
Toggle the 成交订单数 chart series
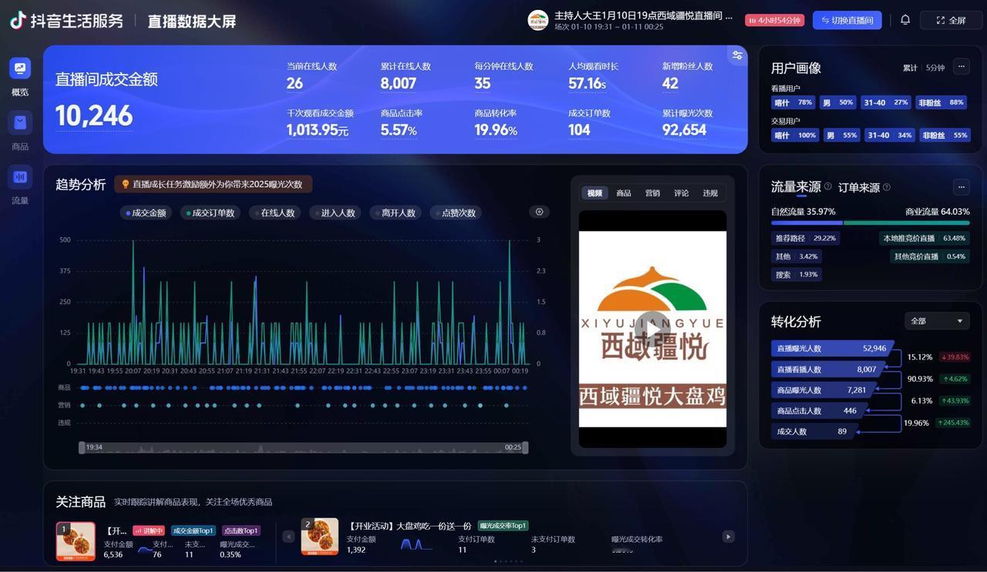pos(211,212)
